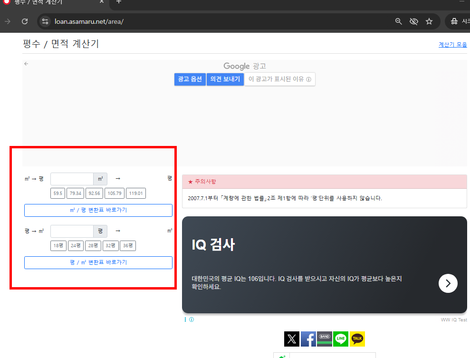
Task: Toggle the incognito eye icon in address bar
Action: pyautogui.click(x=413, y=21)
